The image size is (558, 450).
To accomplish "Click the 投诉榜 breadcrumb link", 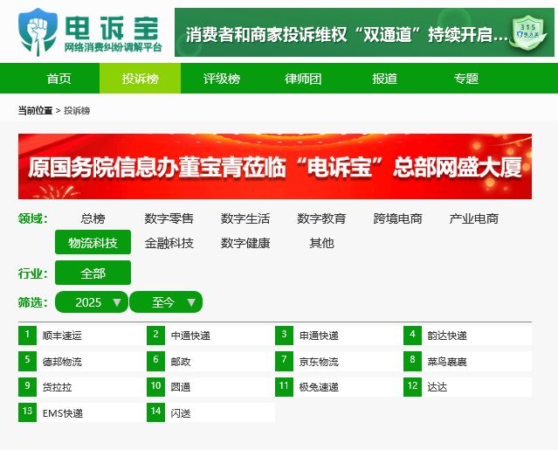I will [x=77, y=111].
